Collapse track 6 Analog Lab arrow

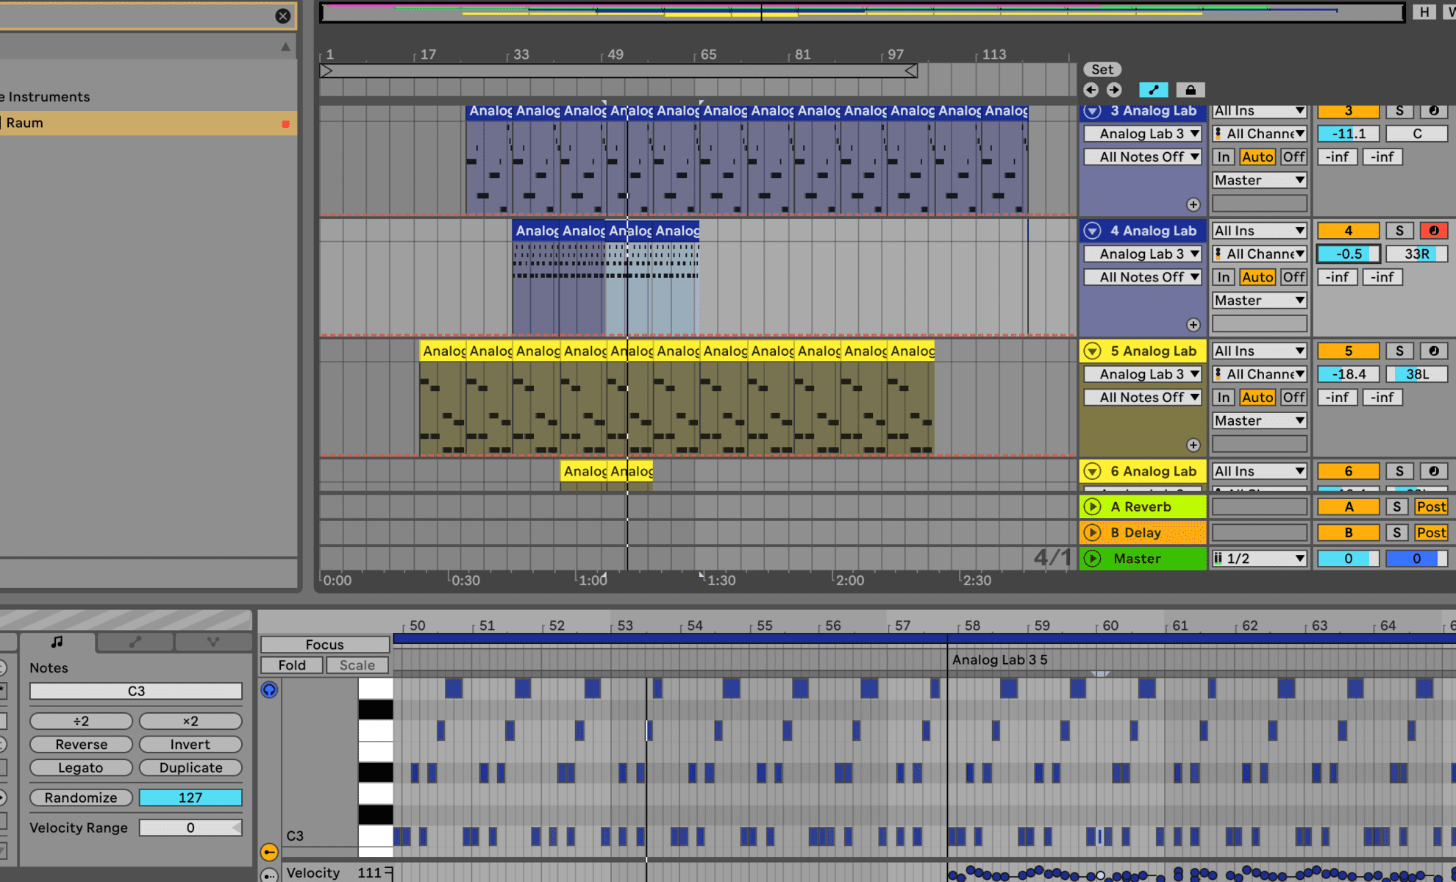click(1093, 471)
